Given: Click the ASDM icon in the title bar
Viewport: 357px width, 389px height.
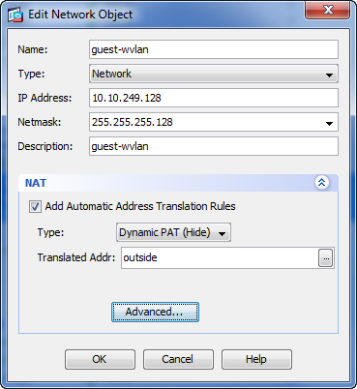Looking at the screenshot, I should tap(15, 15).
